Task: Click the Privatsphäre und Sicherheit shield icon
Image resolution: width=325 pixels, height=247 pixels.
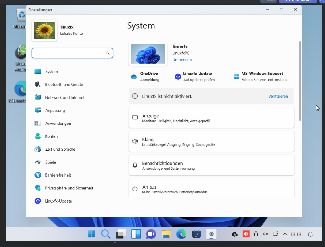Action: point(38,188)
